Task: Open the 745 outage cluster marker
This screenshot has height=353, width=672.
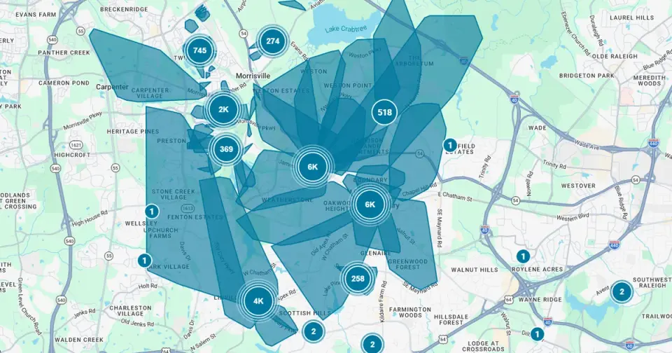Action: click(x=199, y=50)
